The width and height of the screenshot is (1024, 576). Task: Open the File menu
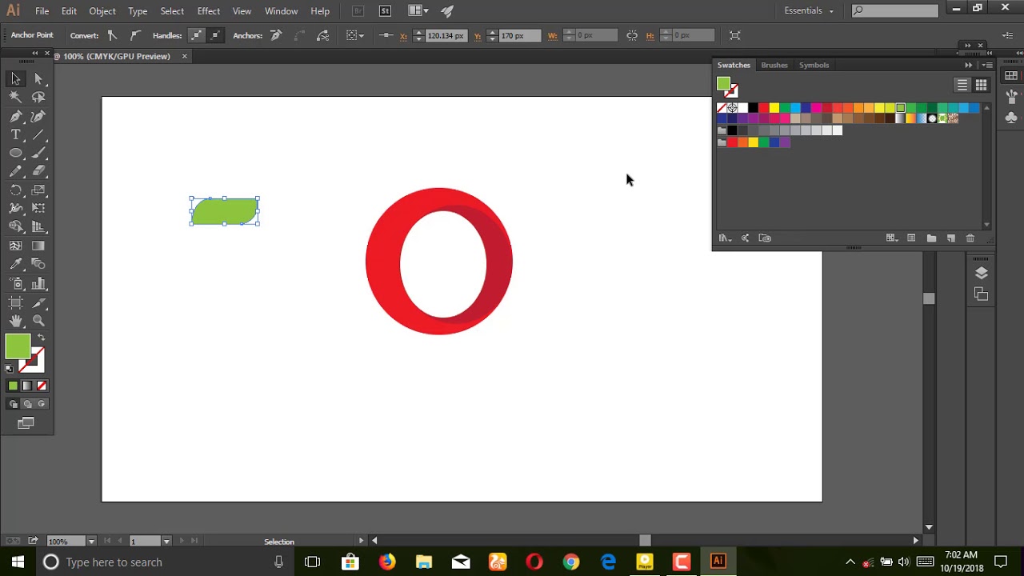42,11
